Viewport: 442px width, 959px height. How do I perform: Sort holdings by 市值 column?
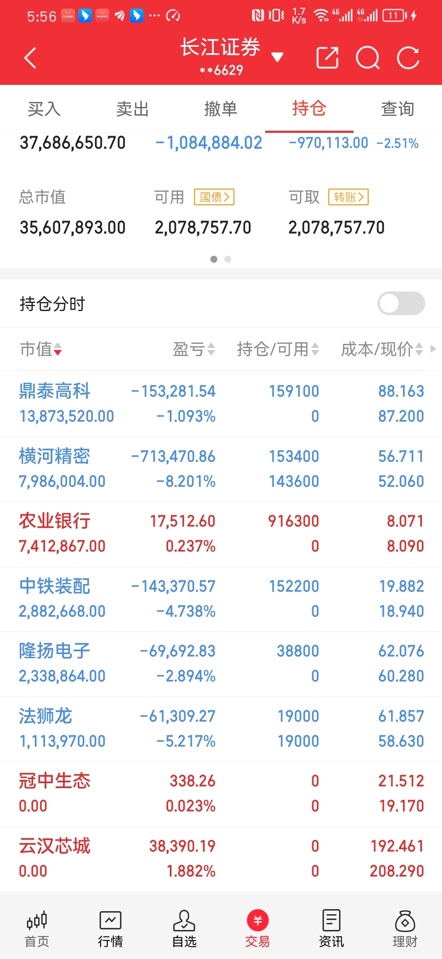click(x=41, y=349)
